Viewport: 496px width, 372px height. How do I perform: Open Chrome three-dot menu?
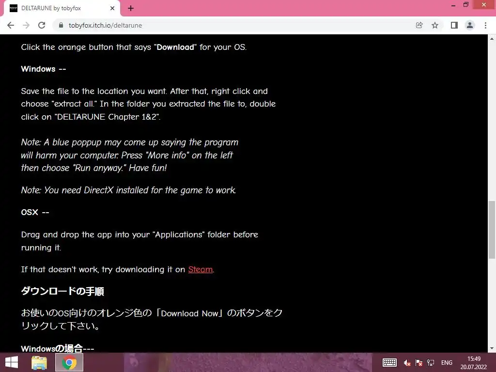485,25
